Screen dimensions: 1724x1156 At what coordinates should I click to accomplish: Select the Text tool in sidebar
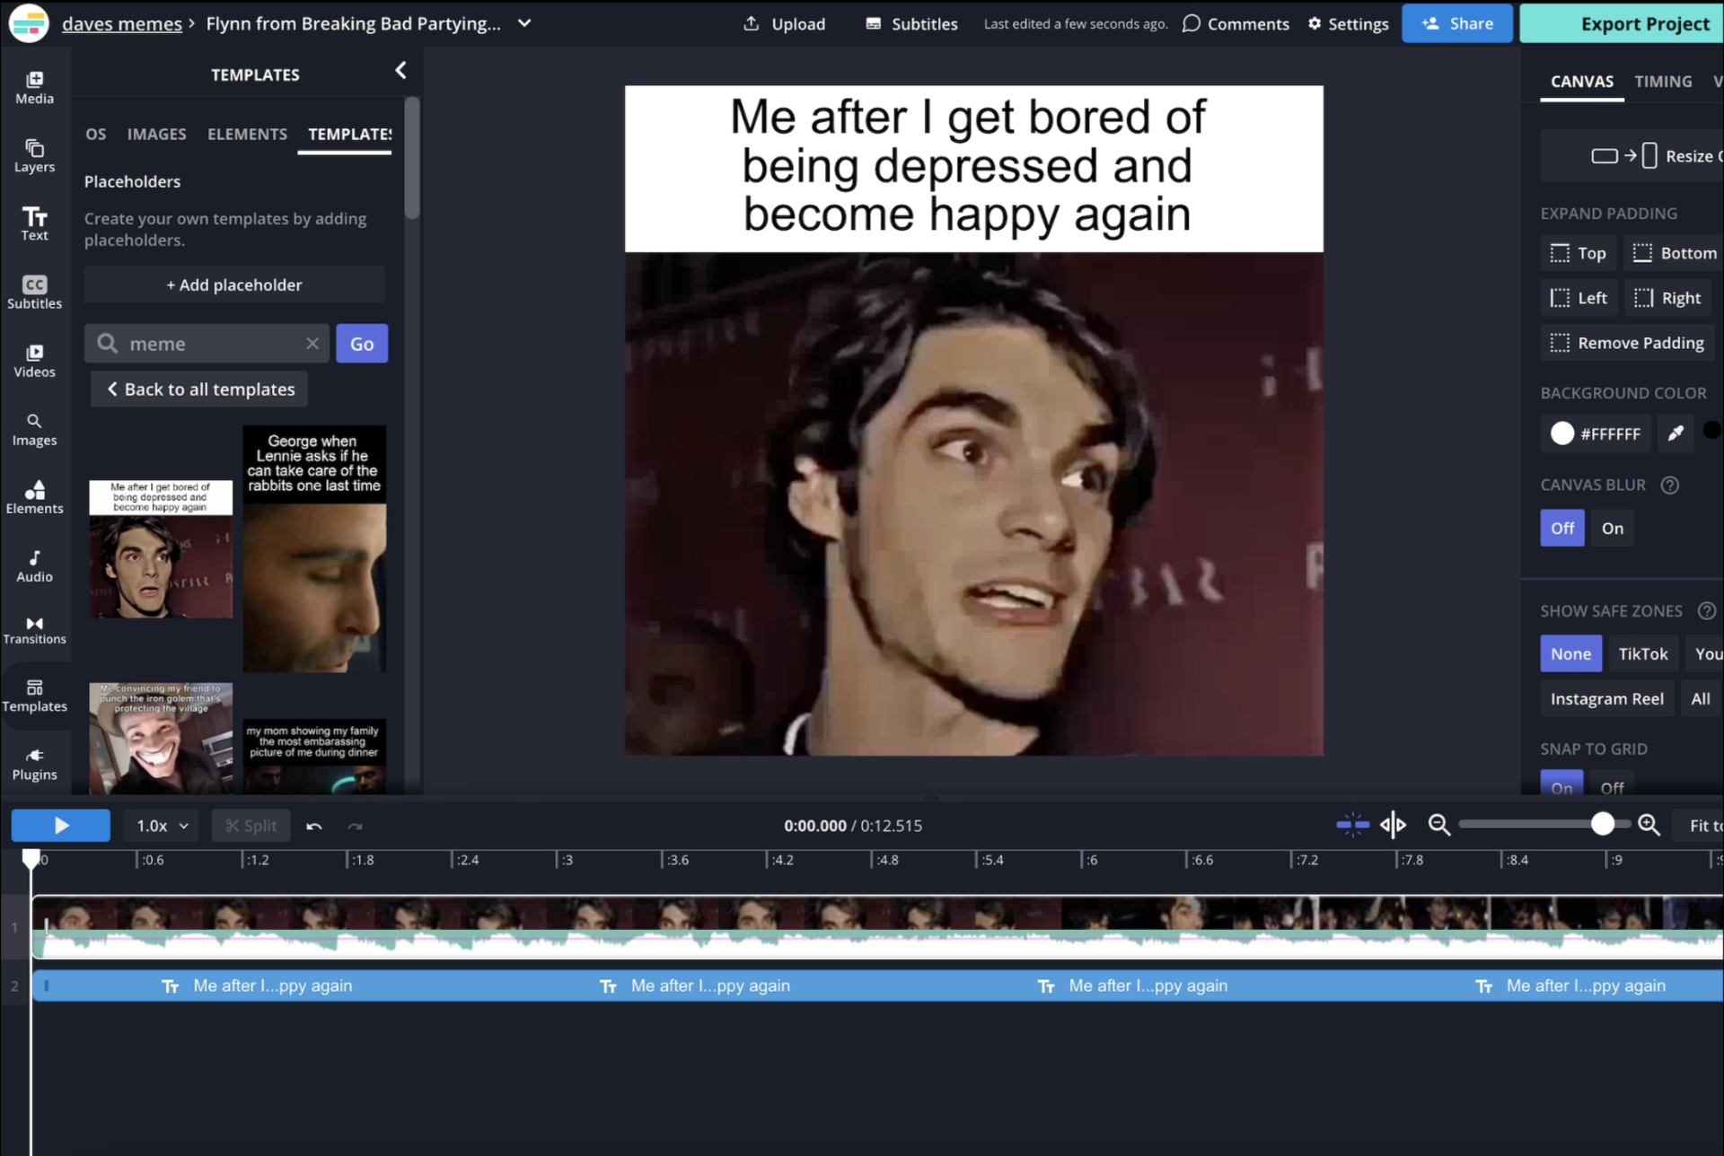[34, 223]
